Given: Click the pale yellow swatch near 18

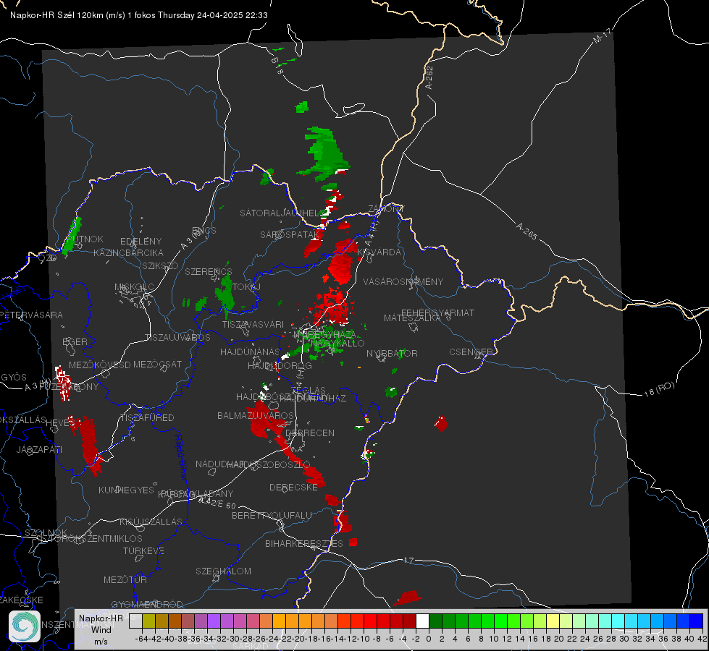Looking at the screenshot, I should 553,621.
